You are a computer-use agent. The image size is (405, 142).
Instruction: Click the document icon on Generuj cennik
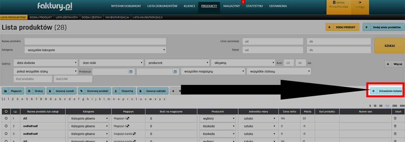tap(50, 91)
